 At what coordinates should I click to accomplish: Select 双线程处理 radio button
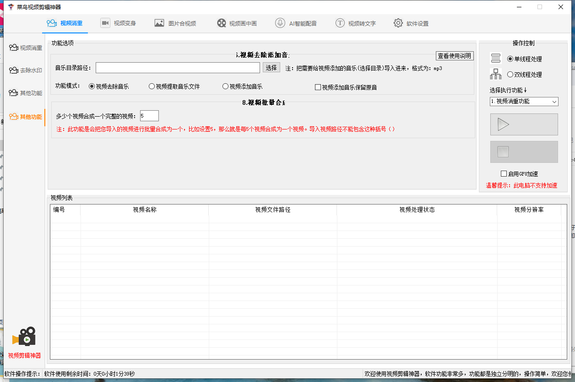(x=510, y=75)
